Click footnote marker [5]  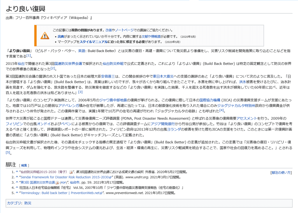pyautogui.click(x=8, y=153)
